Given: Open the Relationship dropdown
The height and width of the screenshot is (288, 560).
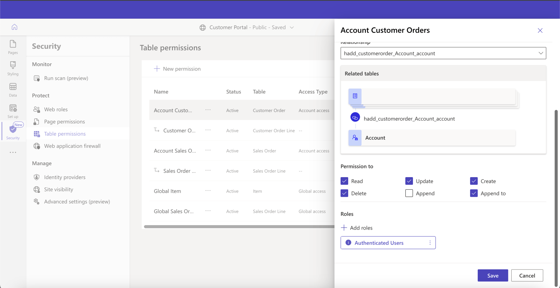Looking at the screenshot, I should (x=443, y=53).
